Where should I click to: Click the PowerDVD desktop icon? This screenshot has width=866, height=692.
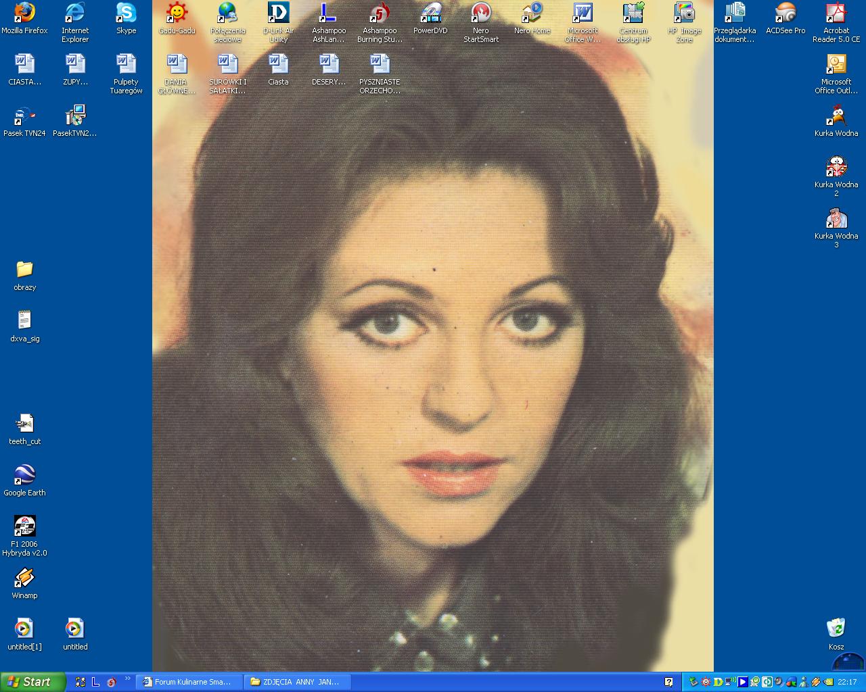point(430,14)
